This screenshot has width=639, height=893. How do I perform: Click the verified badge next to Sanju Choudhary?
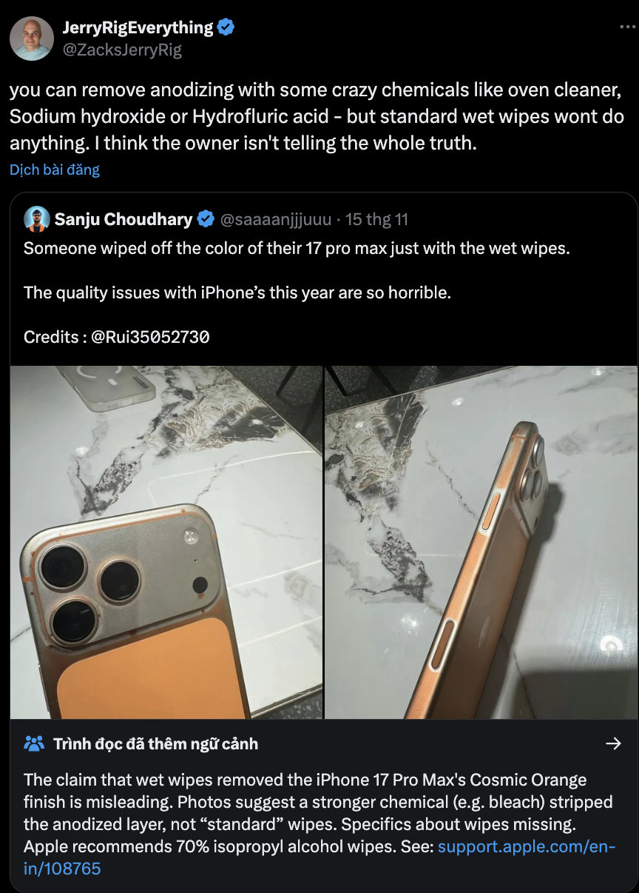tap(206, 219)
